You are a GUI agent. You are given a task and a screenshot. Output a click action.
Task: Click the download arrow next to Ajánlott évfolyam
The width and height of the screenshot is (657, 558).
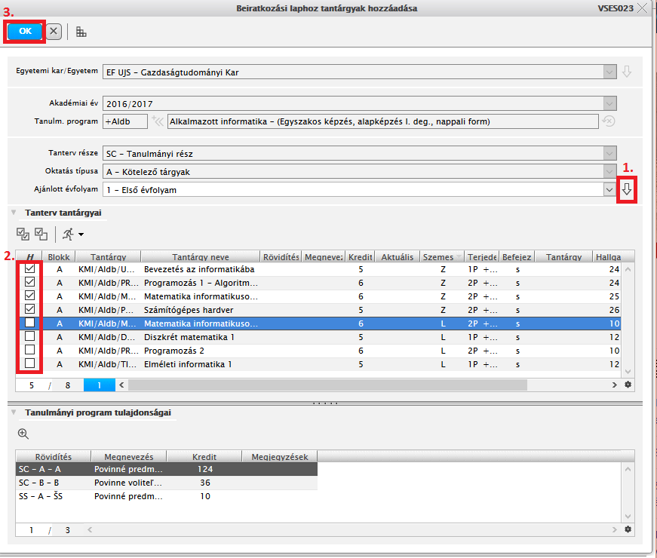pyautogui.click(x=626, y=190)
